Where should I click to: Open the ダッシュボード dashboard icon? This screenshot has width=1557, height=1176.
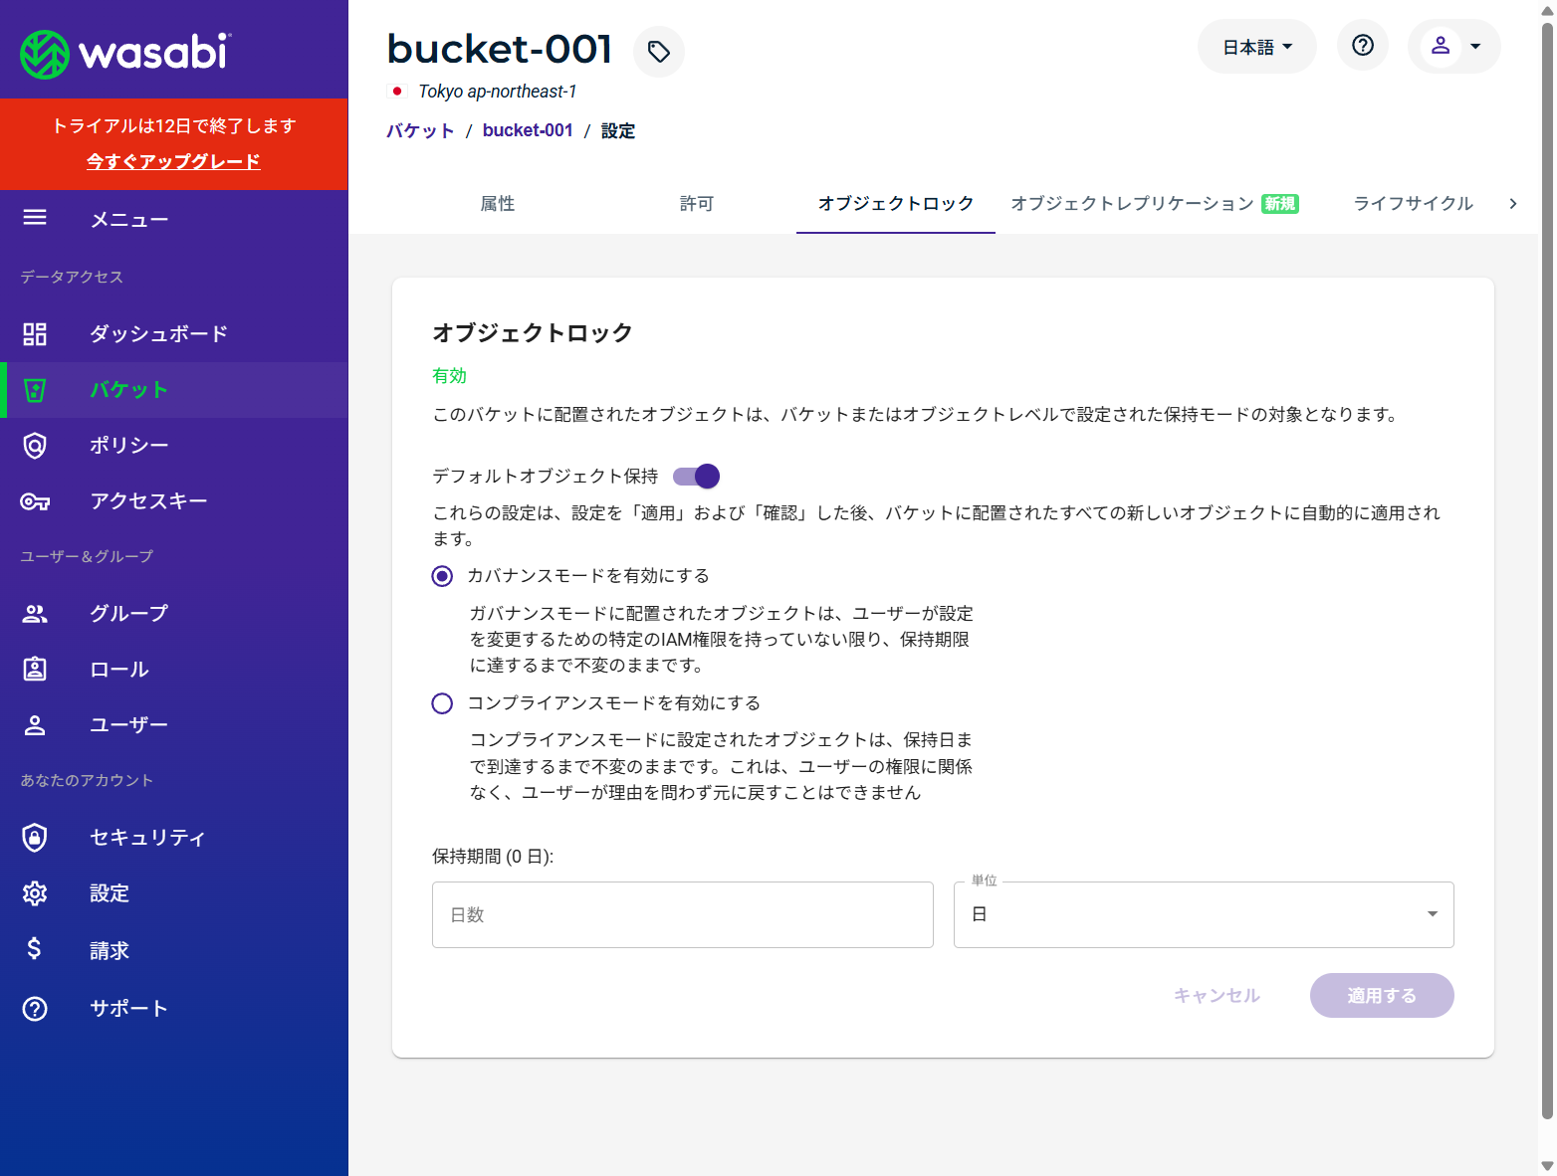pyautogui.click(x=35, y=334)
